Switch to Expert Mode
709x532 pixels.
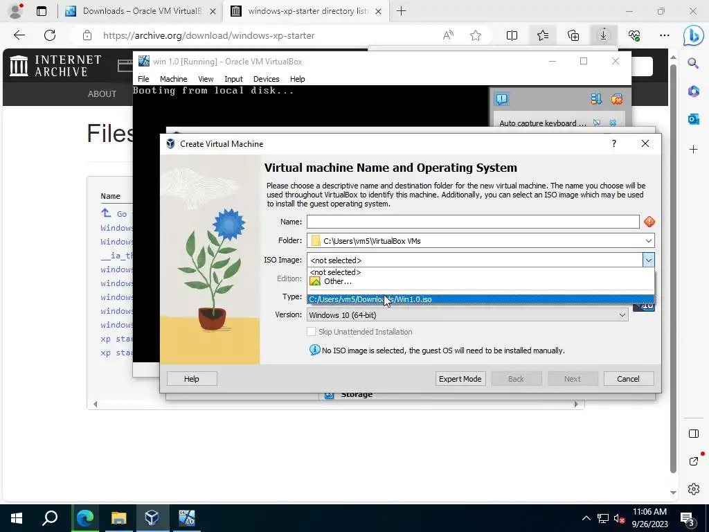[460, 379]
